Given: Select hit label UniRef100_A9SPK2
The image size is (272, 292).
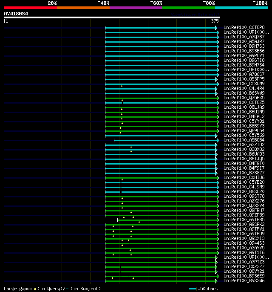Looking at the screenshot, I should [244, 224].
